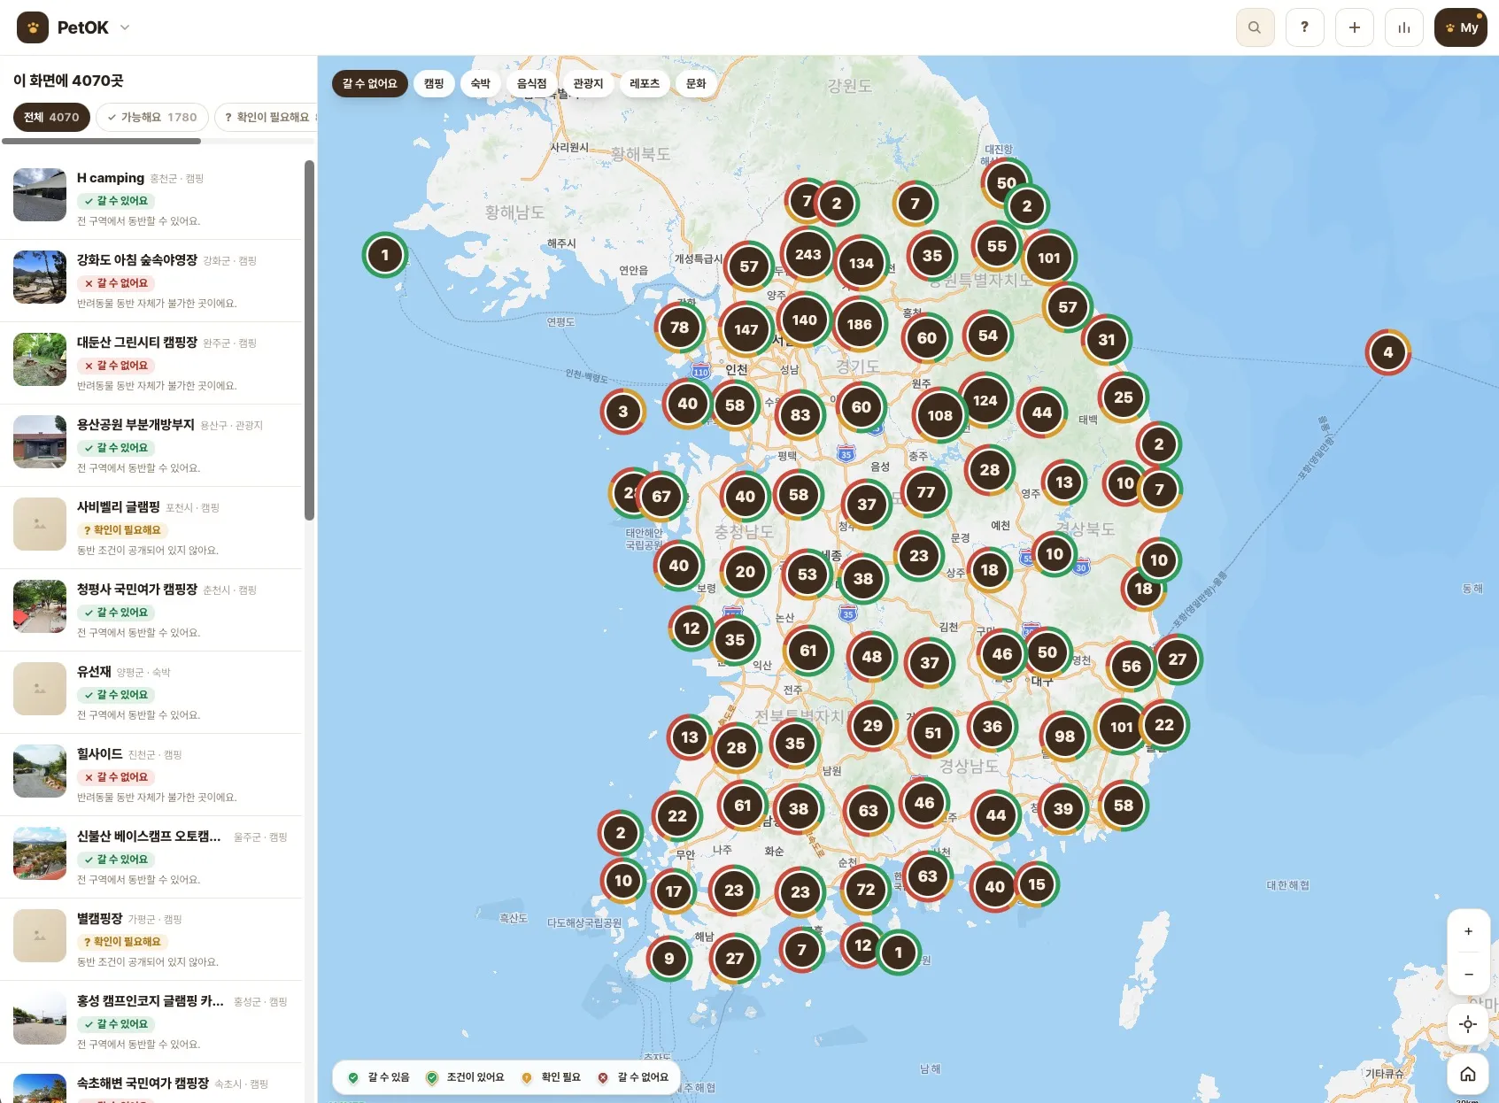Open search with the magnifier icon
Viewport: 1499px width, 1103px height.
point(1255,27)
